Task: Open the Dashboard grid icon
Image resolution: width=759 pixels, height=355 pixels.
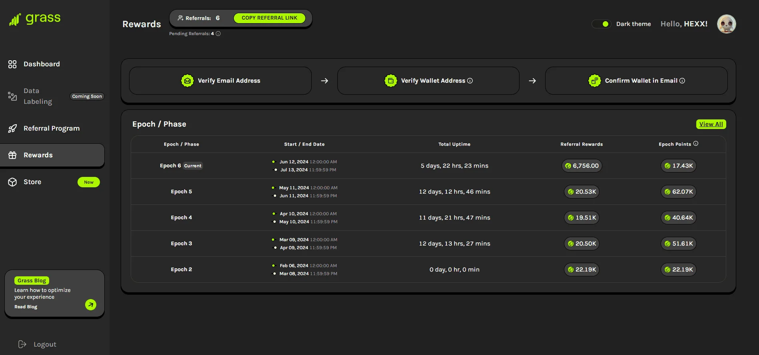Action: click(12, 64)
